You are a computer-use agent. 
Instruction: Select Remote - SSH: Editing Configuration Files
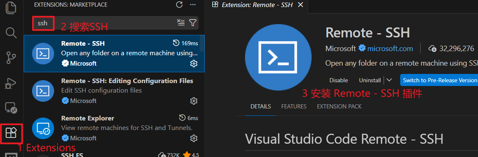(114, 91)
